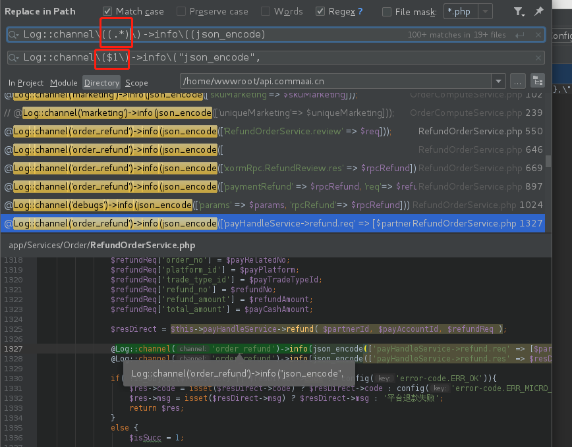Select RefundOrderService.php line 646 result
Screen dimensions: 572x447
273,149
